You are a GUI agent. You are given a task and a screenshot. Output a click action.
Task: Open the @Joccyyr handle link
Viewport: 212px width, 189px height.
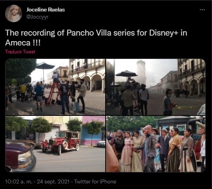click(x=37, y=17)
